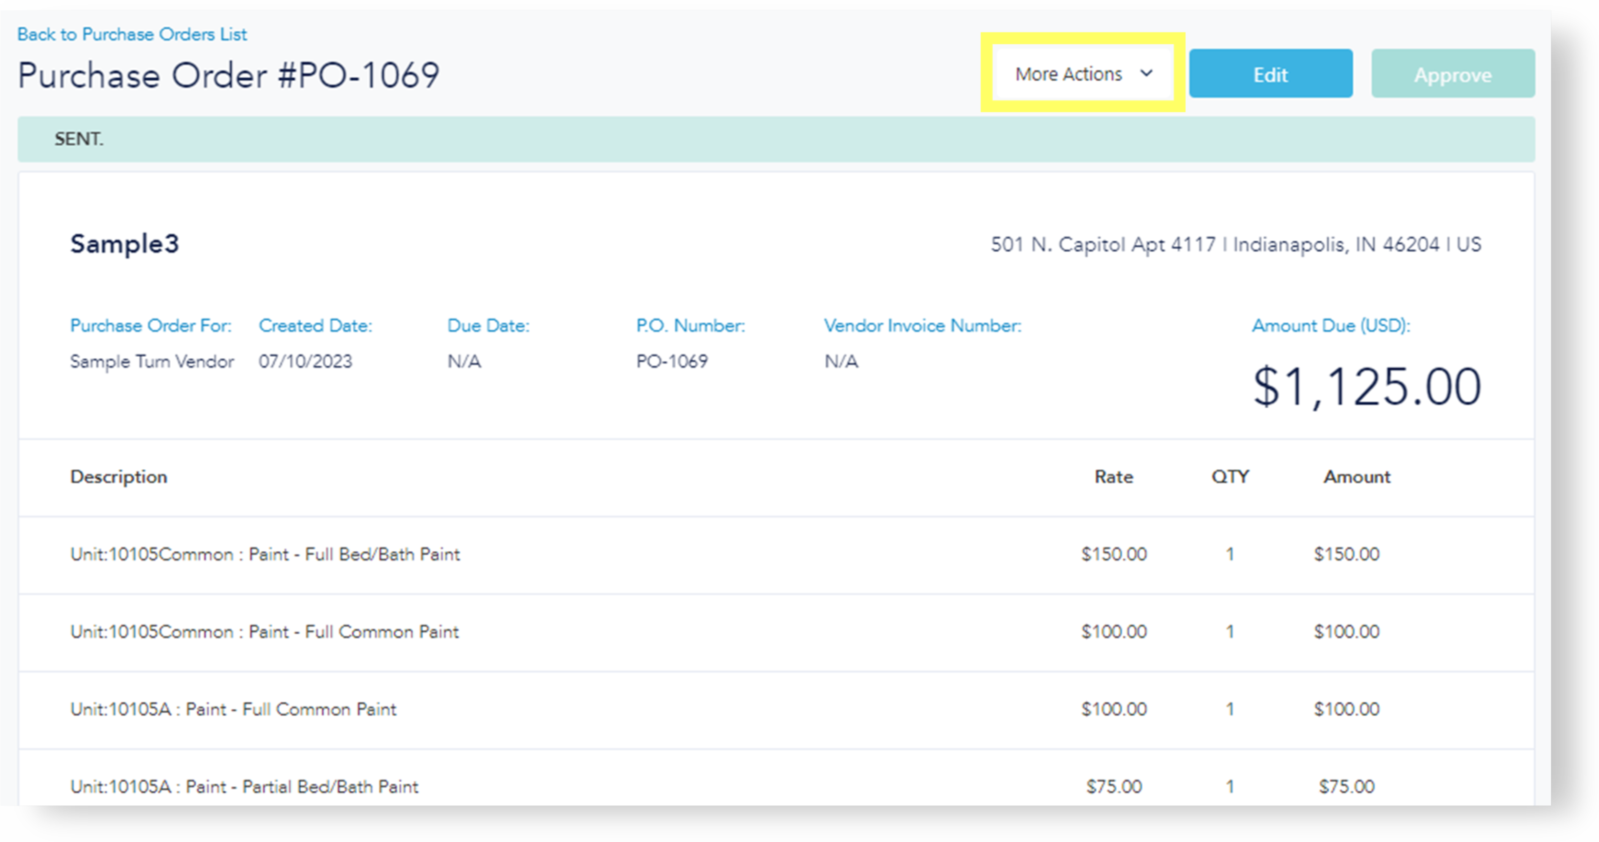Click the Rate column header
The width and height of the screenshot is (1599, 842).
click(x=1113, y=477)
